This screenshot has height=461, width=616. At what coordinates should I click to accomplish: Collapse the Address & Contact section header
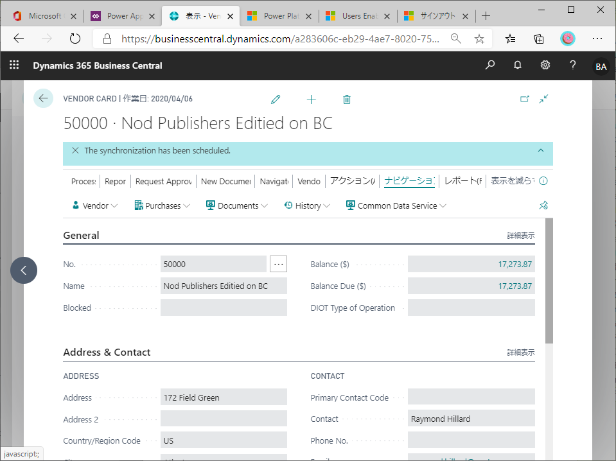(107, 352)
